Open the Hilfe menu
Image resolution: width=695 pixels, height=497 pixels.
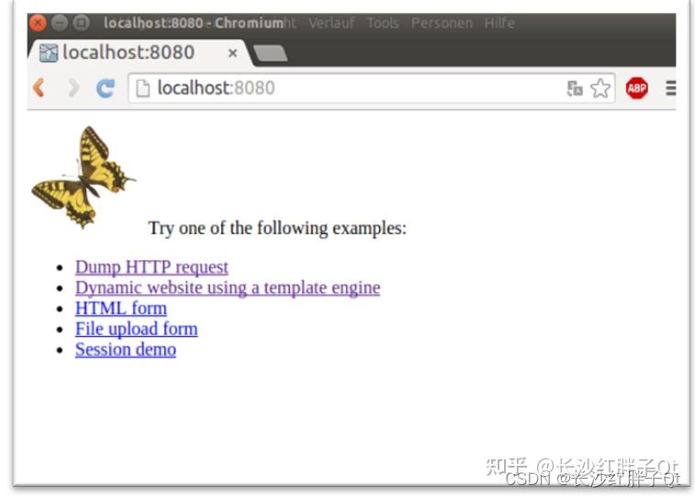pos(499,23)
